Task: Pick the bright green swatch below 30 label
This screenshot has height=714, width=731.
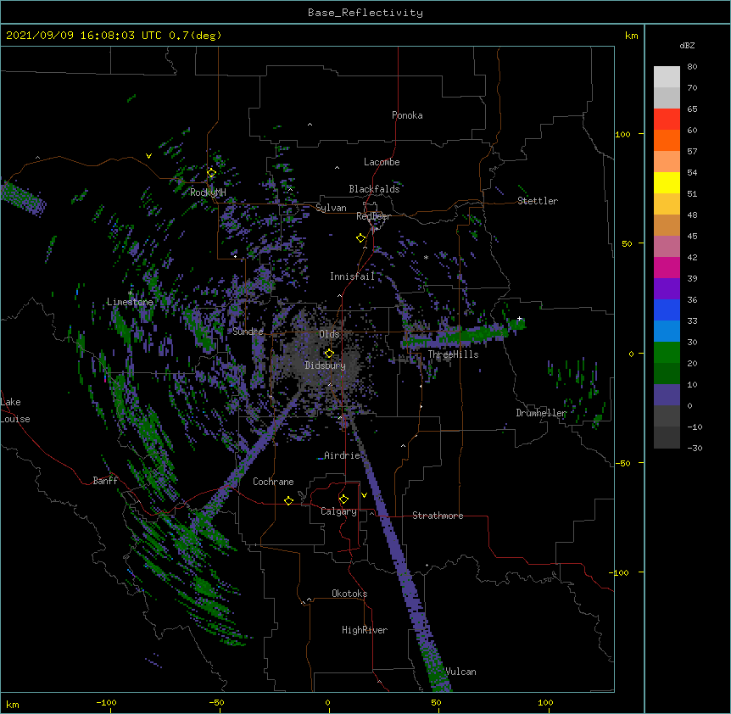Action: click(667, 353)
